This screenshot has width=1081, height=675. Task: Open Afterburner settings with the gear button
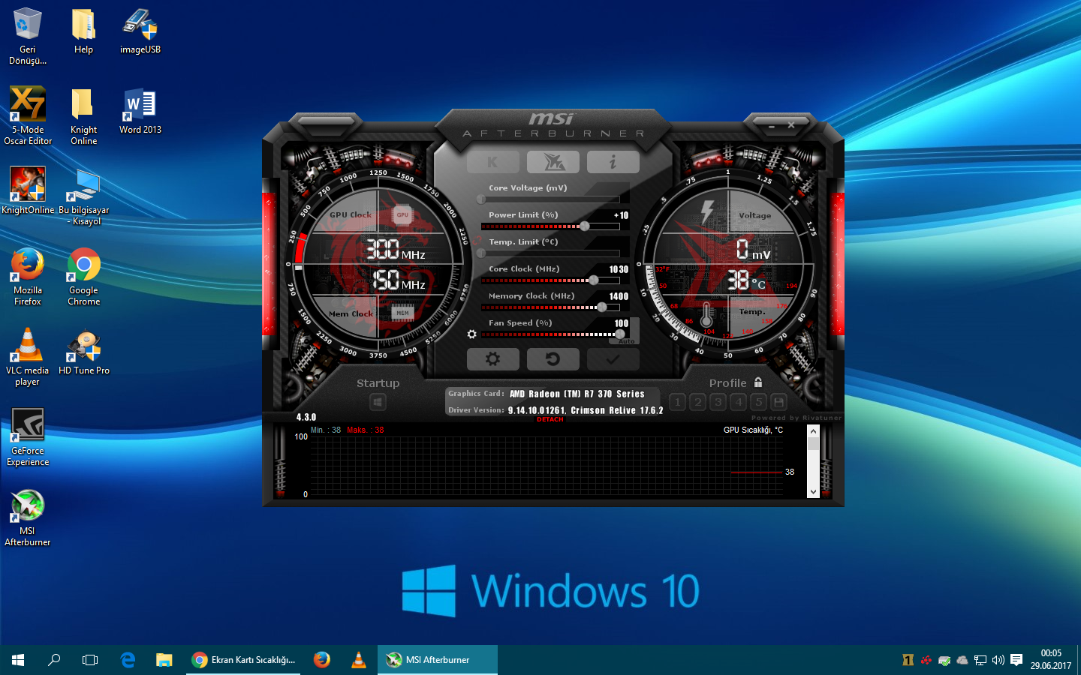[x=492, y=359]
